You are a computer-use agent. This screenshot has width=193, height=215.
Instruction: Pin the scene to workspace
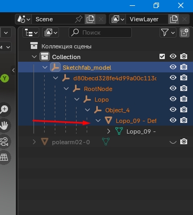click(79, 19)
